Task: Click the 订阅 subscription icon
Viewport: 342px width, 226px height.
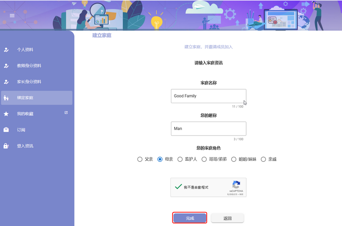Action: [x=6, y=130]
